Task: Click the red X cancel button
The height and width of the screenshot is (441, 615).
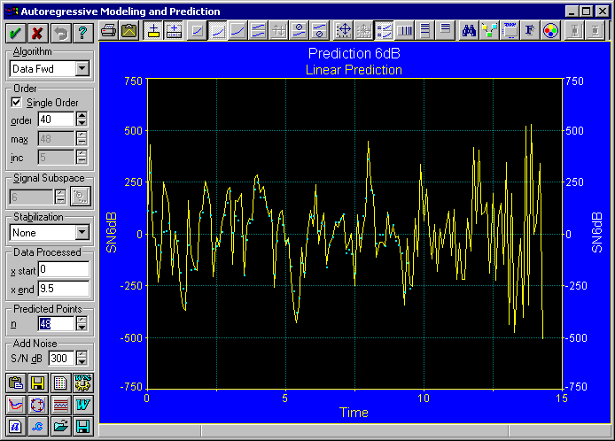Action: pos(37,33)
